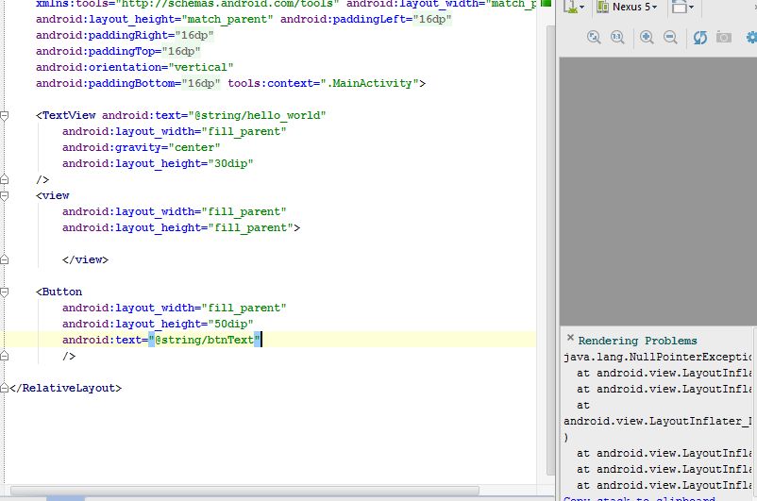Click 'android:orientation="vertical"' attribute
The height and width of the screenshot is (501, 757).
(135, 67)
